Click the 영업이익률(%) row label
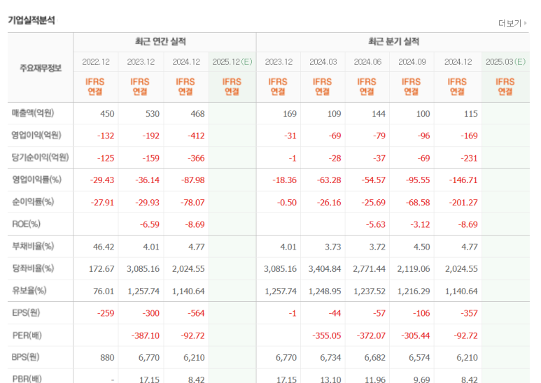This screenshot has width=541, height=383. [x=36, y=180]
